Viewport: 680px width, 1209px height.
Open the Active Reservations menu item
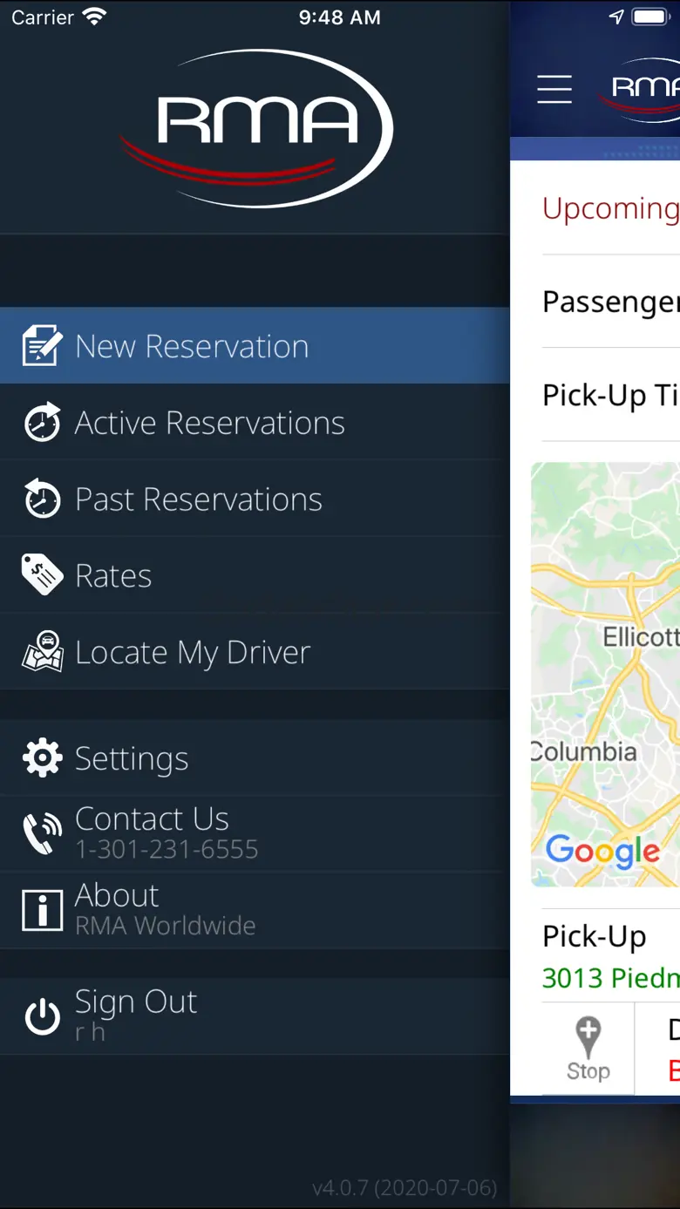pos(209,423)
